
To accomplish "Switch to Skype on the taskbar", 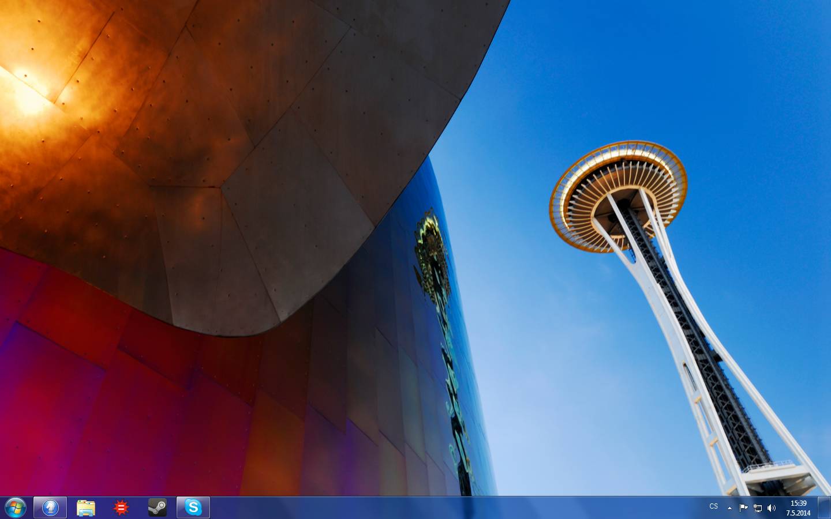I will pos(193,507).
